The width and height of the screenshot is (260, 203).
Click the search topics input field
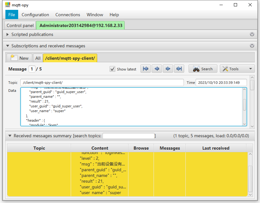tap(128, 136)
